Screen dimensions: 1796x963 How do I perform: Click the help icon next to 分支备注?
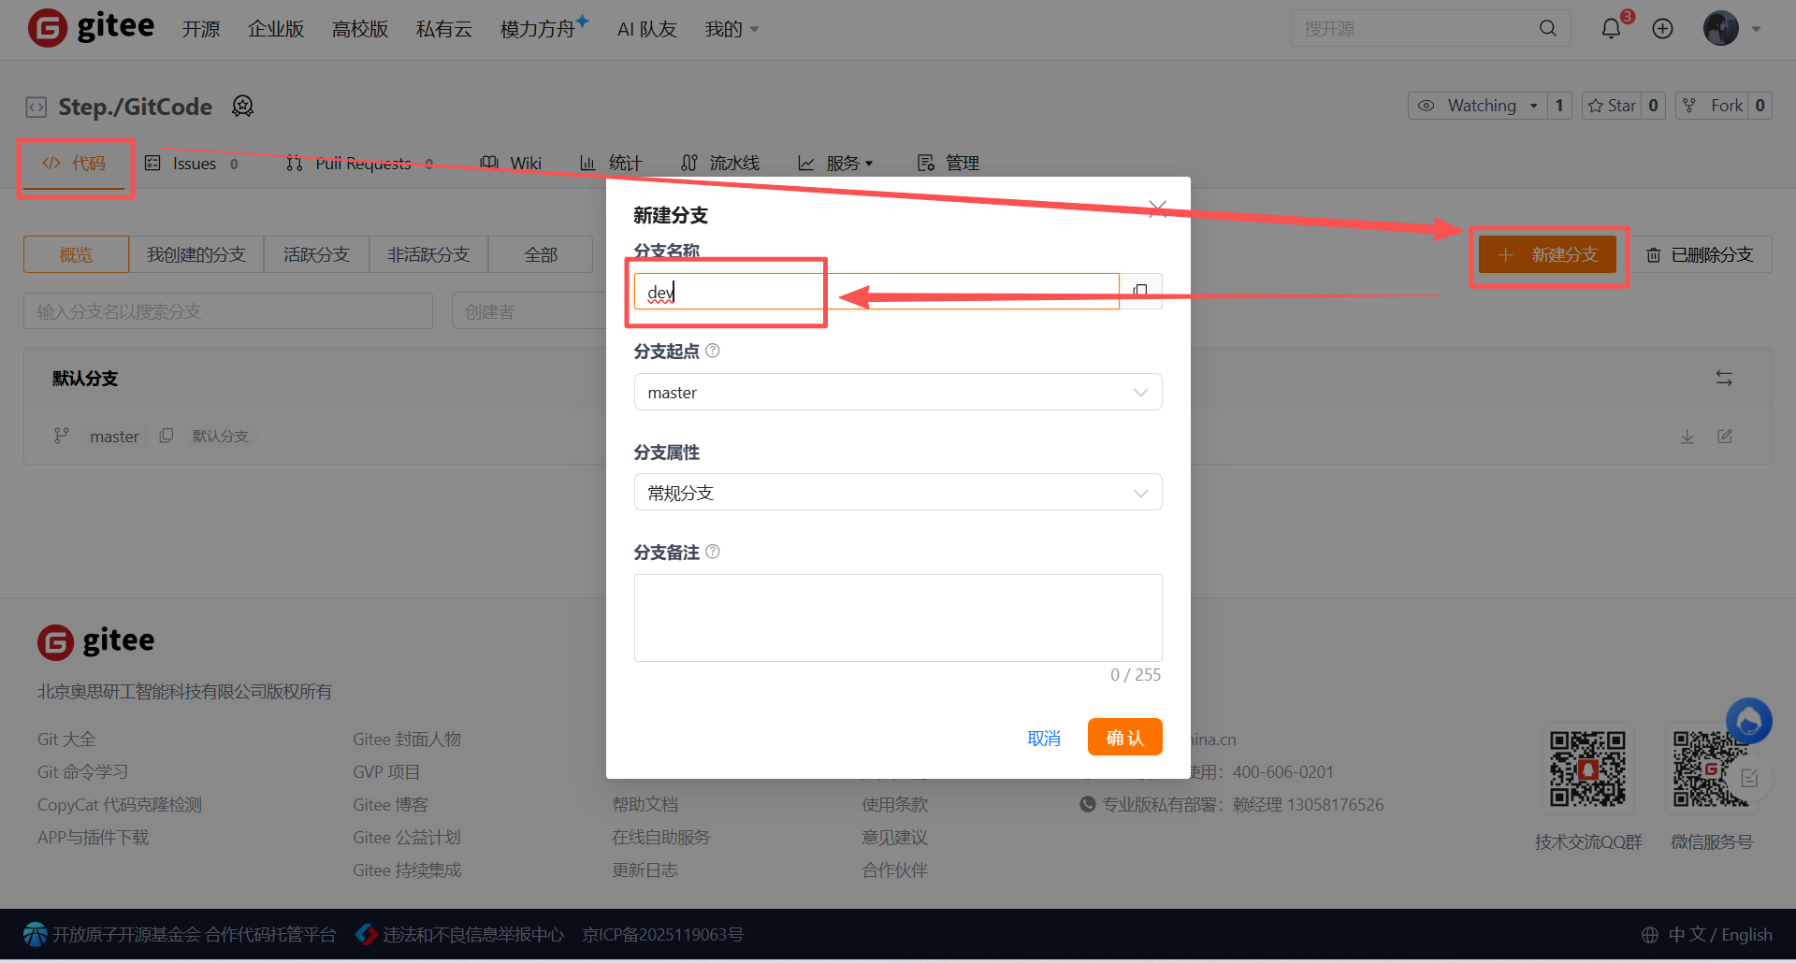click(713, 552)
